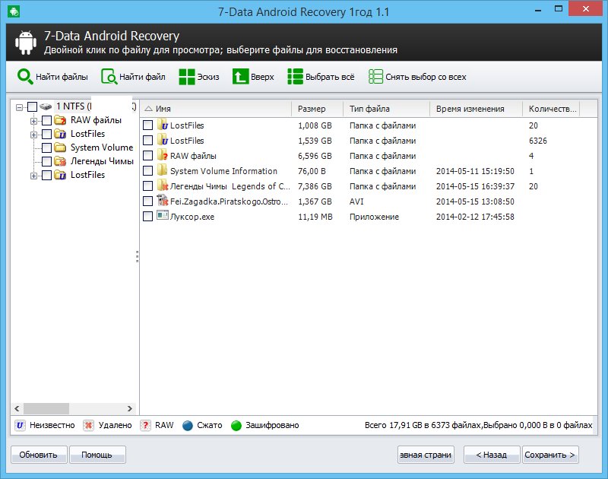
Task: Click the System Volume Information folder icon in list
Action: [x=163, y=170]
